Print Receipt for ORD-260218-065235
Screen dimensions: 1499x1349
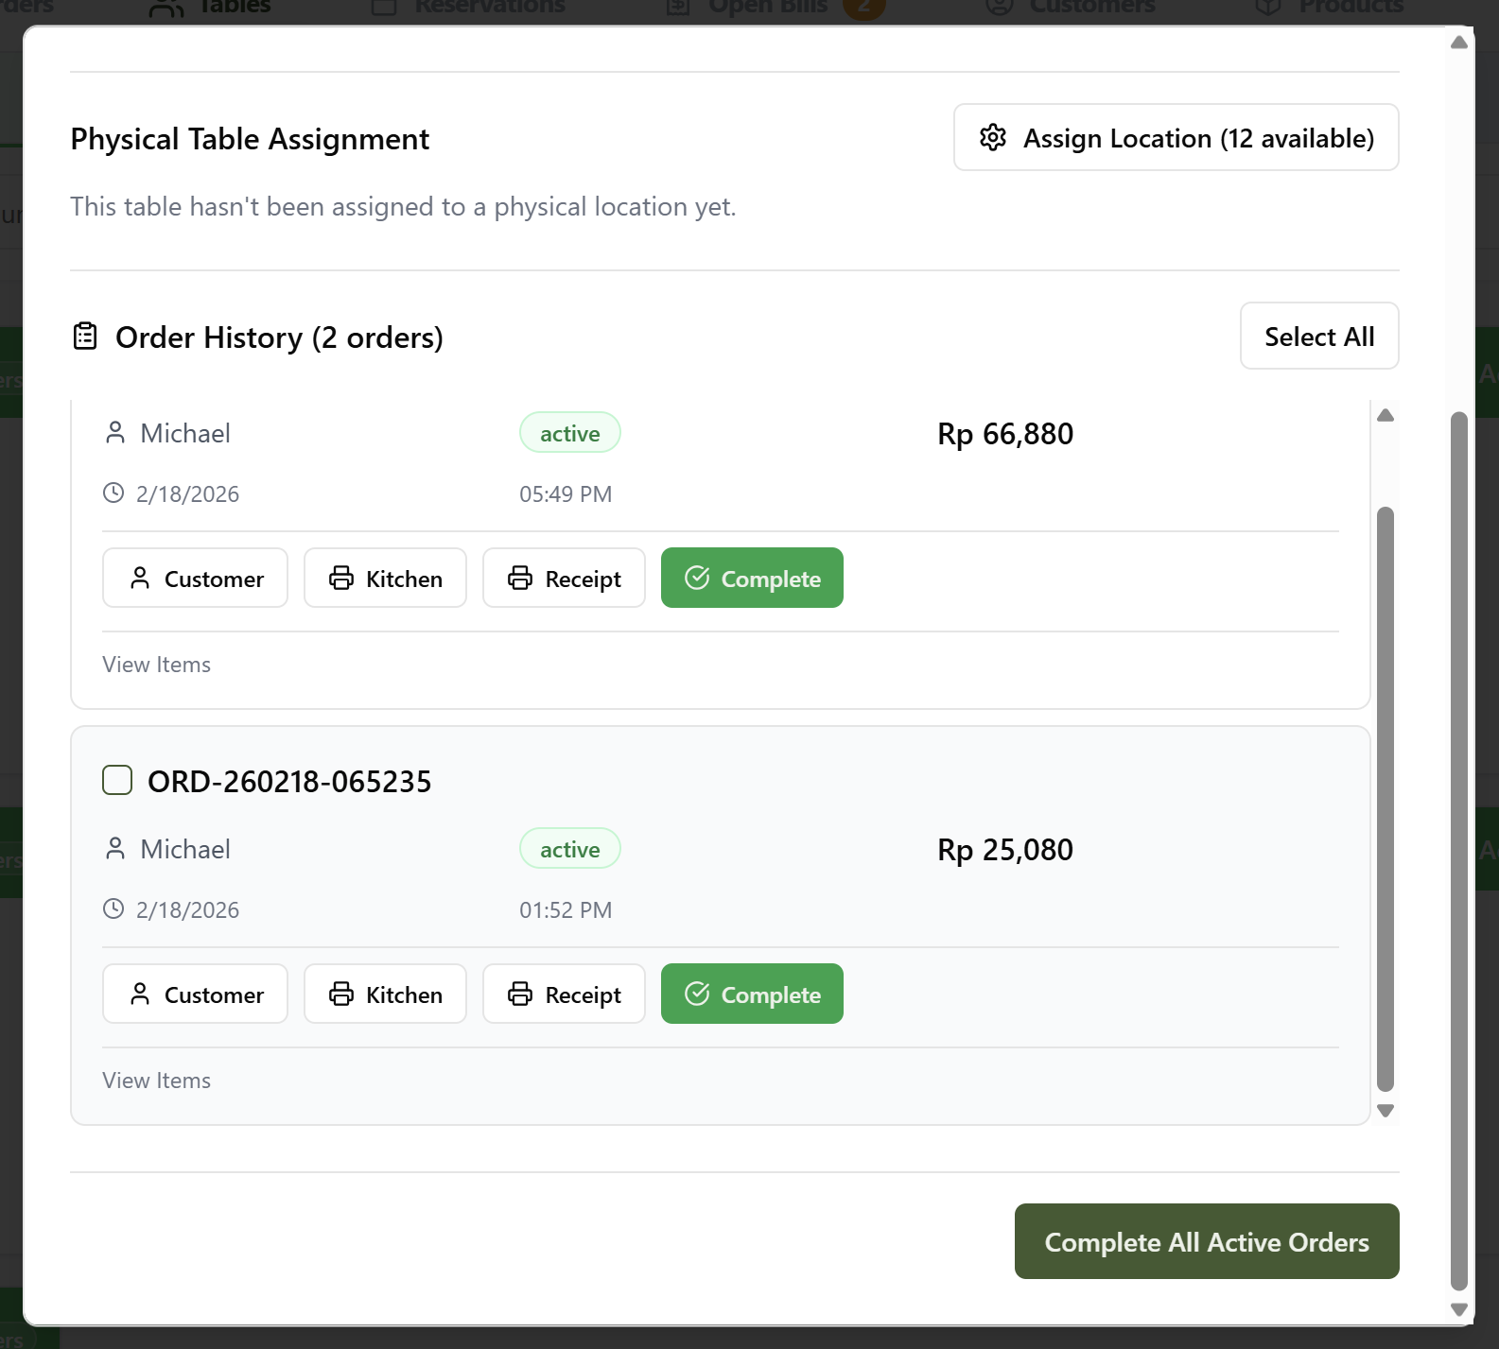[x=564, y=994]
